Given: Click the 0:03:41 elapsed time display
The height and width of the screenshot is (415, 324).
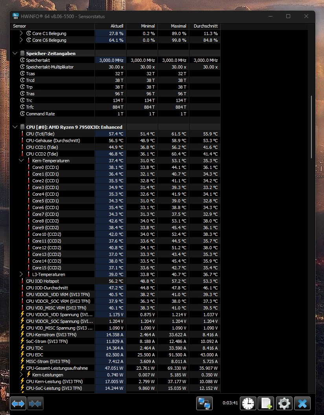Looking at the screenshot, I should click(230, 403).
